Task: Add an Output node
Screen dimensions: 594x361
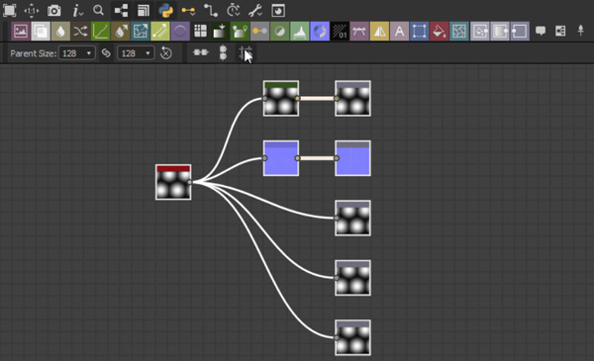Action: point(520,32)
